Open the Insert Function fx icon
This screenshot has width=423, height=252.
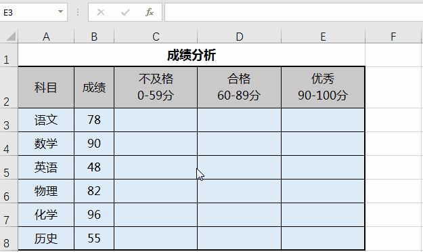point(150,12)
